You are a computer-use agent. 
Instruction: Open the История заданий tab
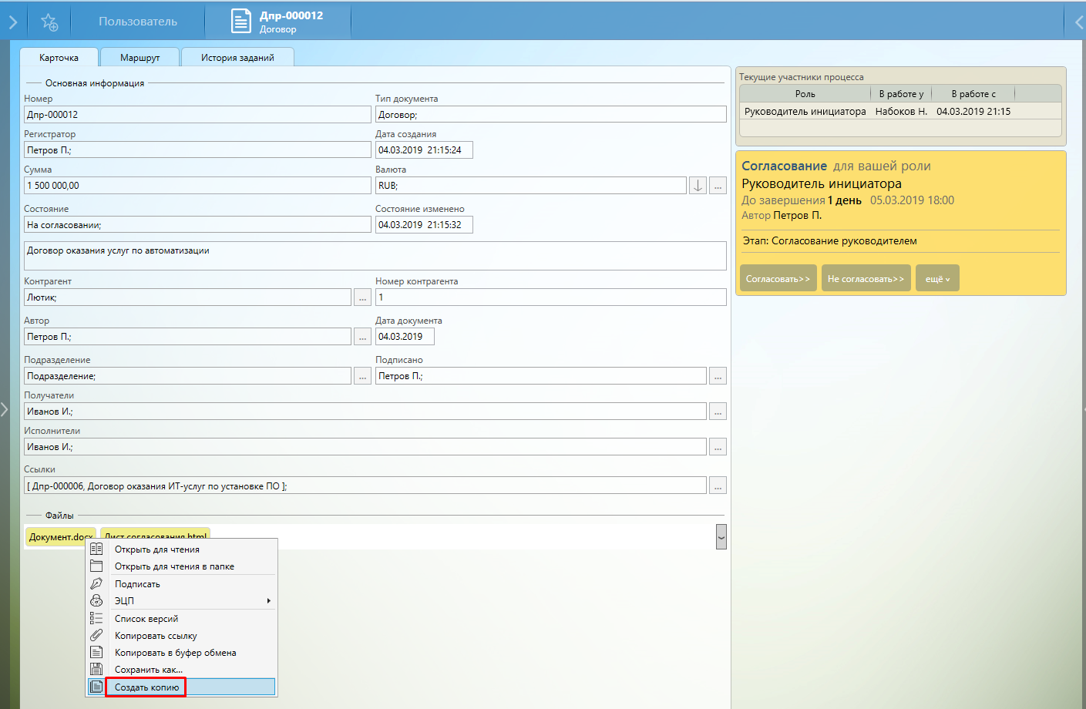click(237, 58)
